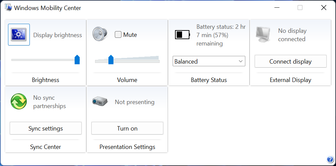The width and height of the screenshot is (336, 166).
Task: Click the volume speaker icon
Action: pos(100,34)
